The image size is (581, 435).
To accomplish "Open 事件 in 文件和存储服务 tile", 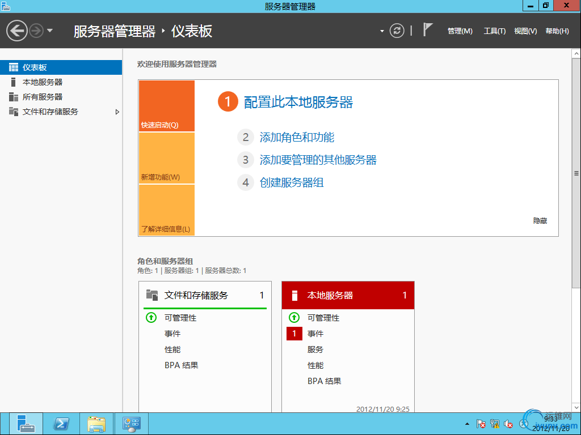I will [x=172, y=334].
